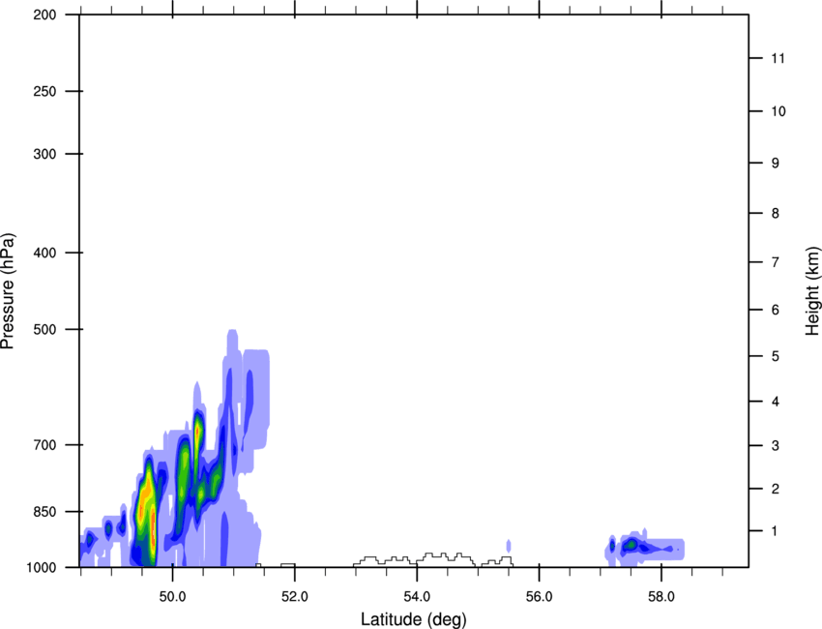
Task: Pick the 3 km height label
Action: (776, 446)
